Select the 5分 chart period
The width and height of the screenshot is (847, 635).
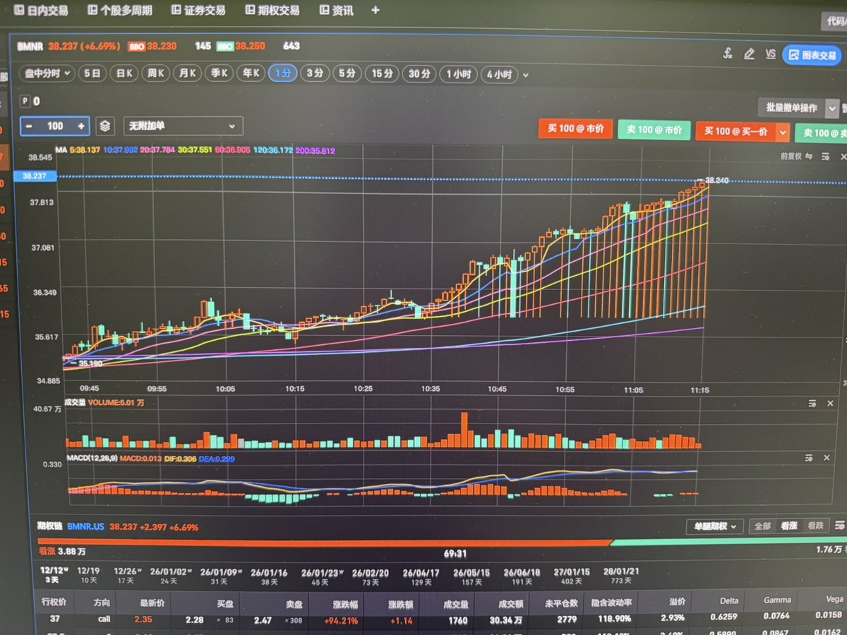pyautogui.click(x=347, y=73)
